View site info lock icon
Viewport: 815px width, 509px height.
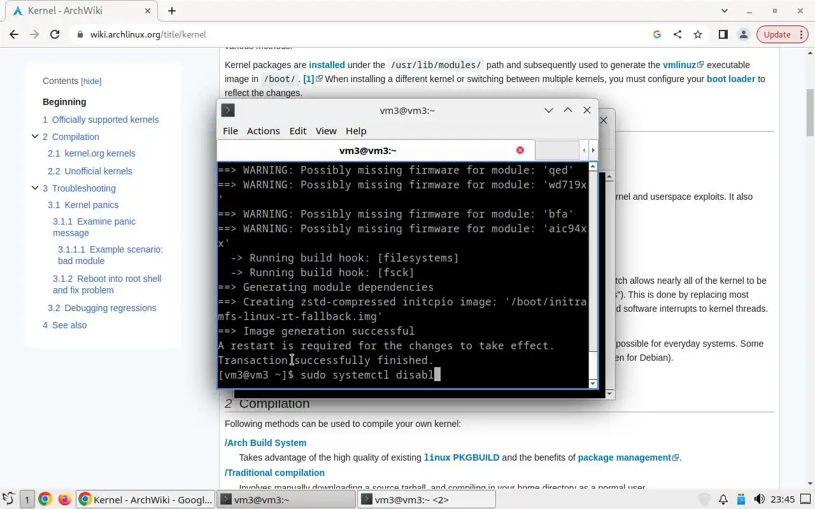80,34
